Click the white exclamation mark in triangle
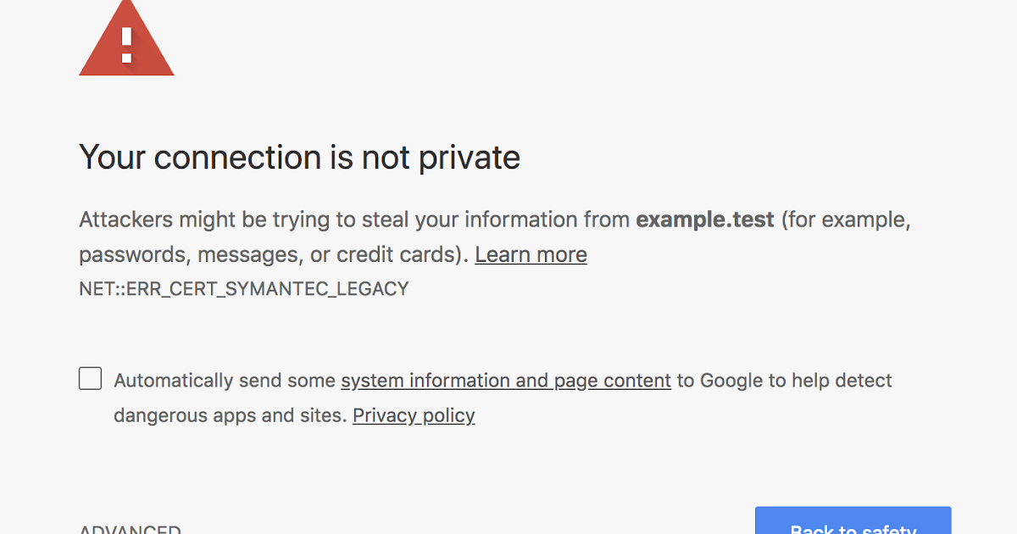The image size is (1017, 534). (x=126, y=44)
